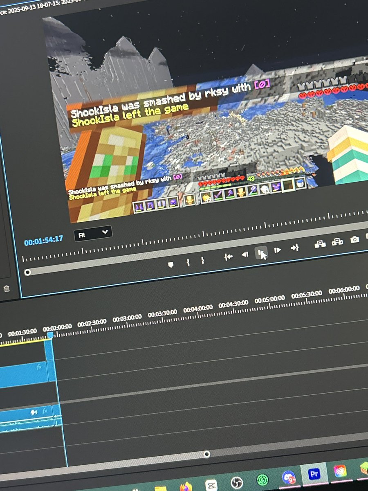Click the Mark Out bracket icon

[x=202, y=260]
